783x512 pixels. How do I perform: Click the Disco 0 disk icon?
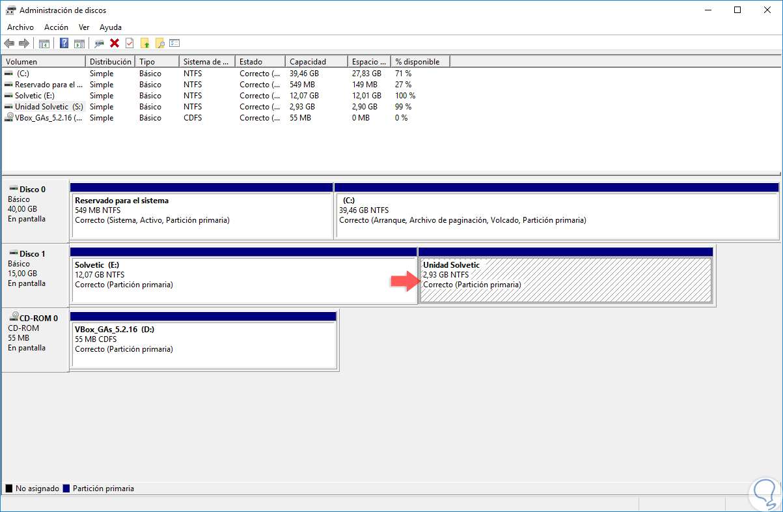(x=14, y=189)
